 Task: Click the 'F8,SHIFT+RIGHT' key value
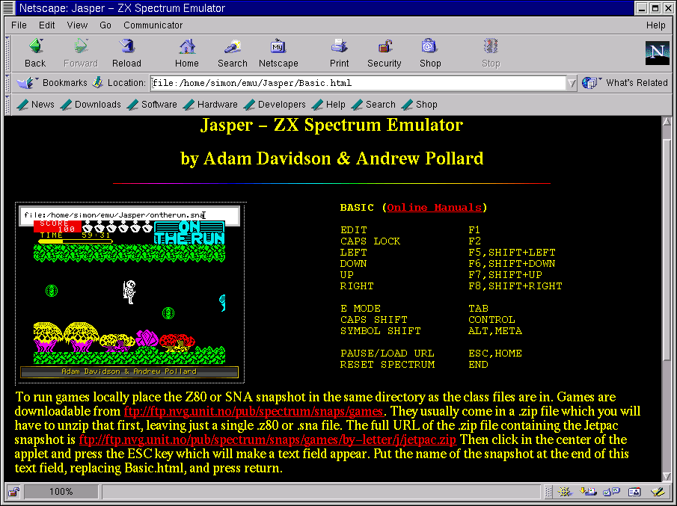pyautogui.click(x=515, y=286)
